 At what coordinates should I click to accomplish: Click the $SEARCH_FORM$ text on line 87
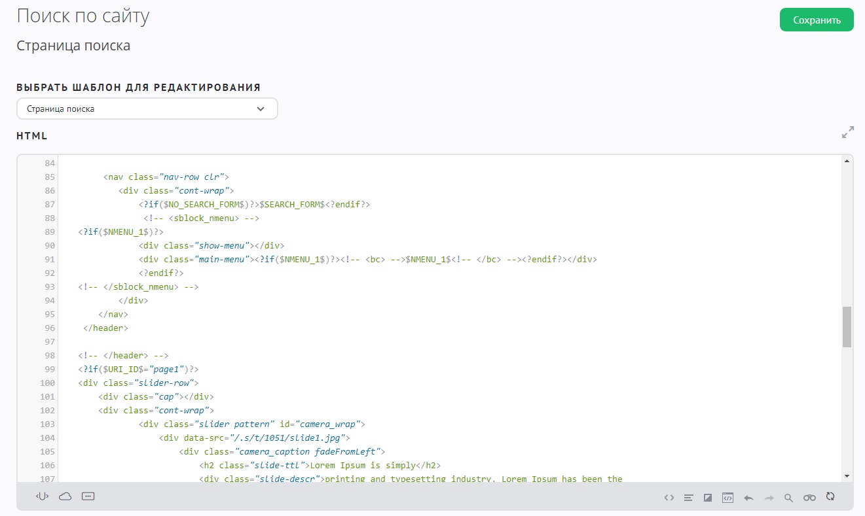(x=291, y=204)
